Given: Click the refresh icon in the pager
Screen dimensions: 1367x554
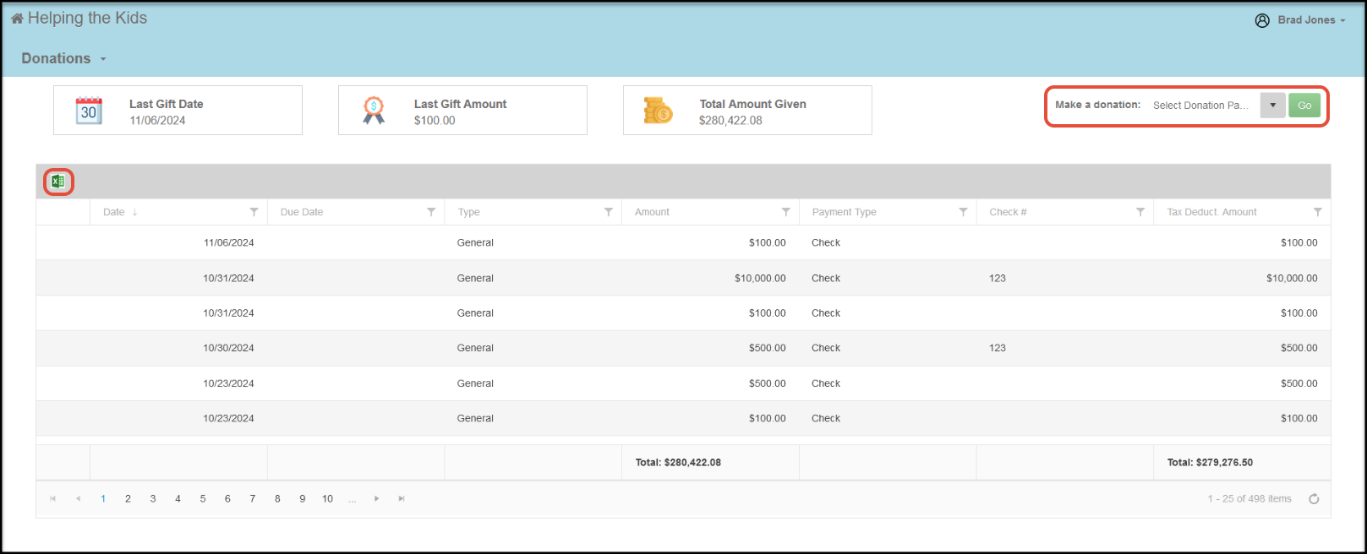Looking at the screenshot, I should 1314,499.
